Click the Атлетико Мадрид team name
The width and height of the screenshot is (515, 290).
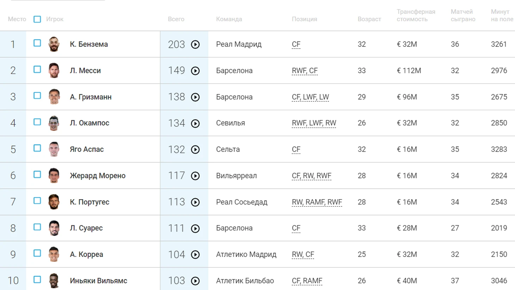point(246,254)
